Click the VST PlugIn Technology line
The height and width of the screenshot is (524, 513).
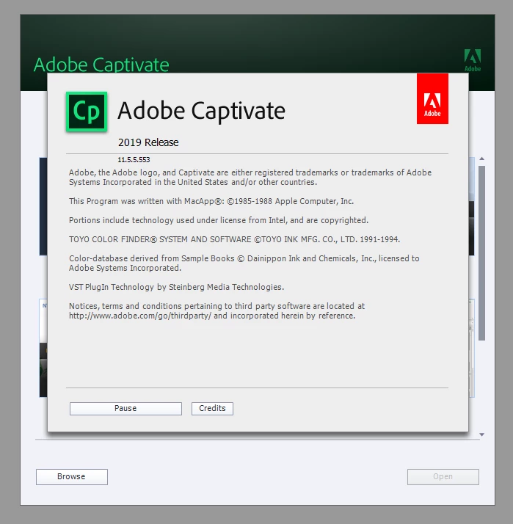coord(176,287)
